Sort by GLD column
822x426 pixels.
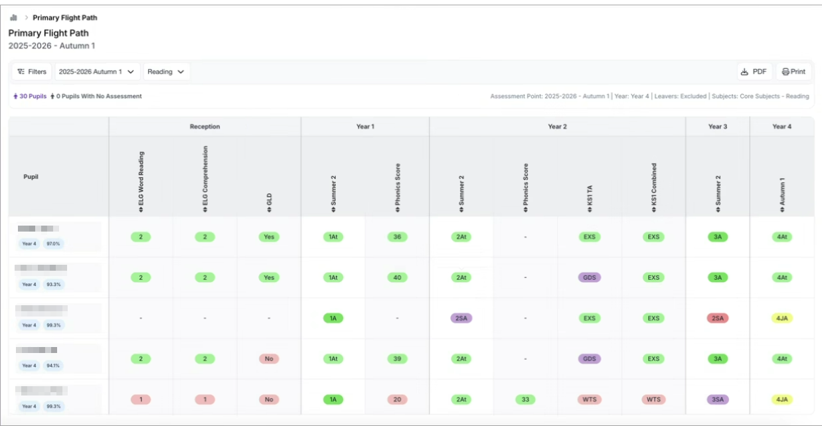(x=269, y=208)
